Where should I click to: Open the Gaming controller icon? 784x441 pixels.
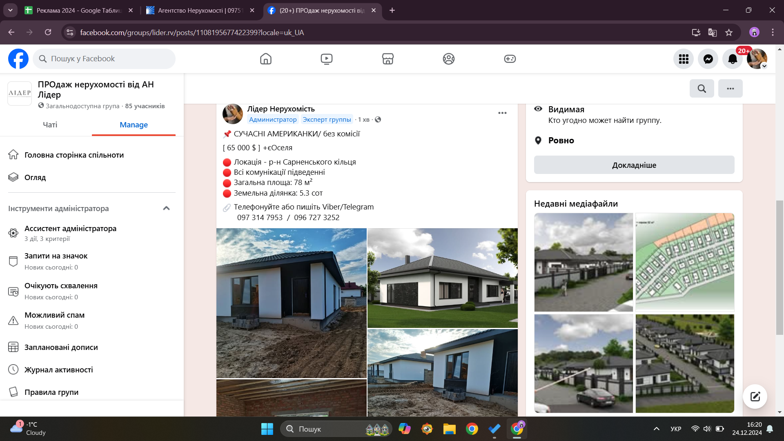(x=510, y=59)
